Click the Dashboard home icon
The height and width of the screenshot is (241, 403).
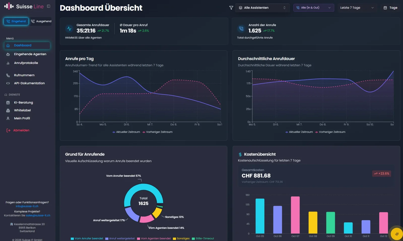tap(8, 45)
